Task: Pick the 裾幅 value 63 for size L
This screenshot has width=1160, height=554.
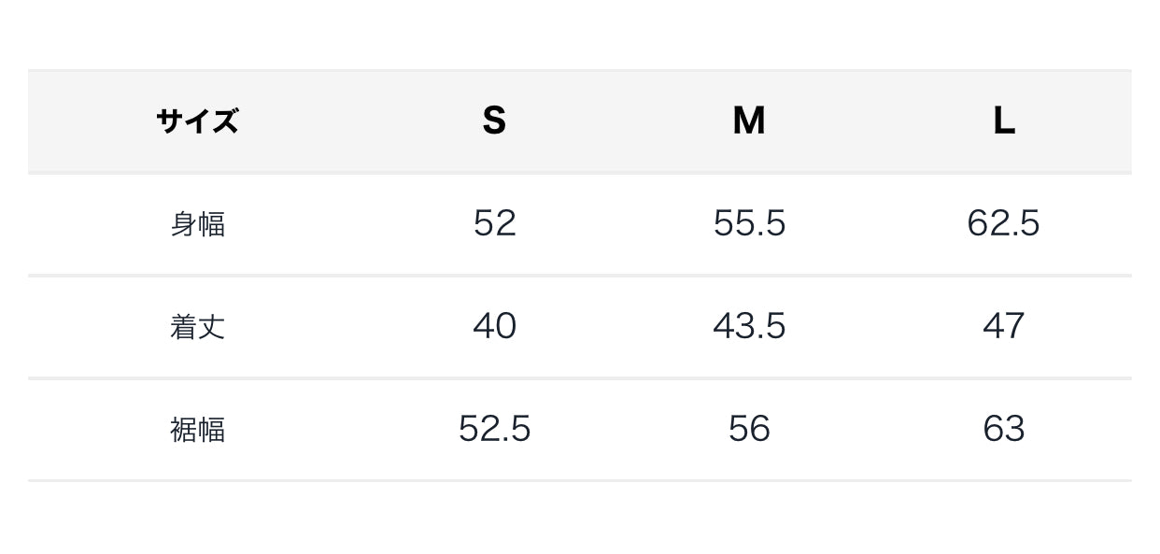Action: (x=1004, y=429)
